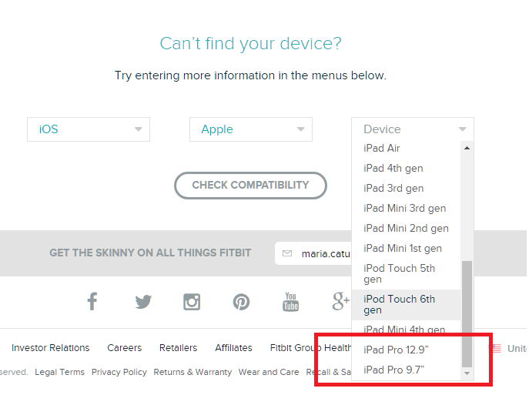Click the device list scrollbar up arrow
The image size is (529, 395).
(467, 148)
